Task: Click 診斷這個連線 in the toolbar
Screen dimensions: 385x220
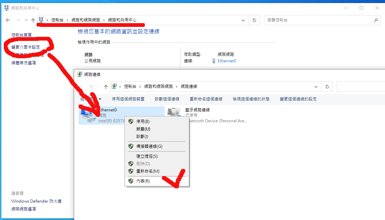Action: click(x=167, y=99)
